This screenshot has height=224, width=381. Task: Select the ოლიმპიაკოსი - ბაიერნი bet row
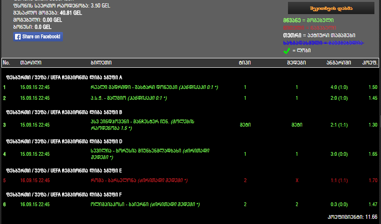tap(191, 205)
